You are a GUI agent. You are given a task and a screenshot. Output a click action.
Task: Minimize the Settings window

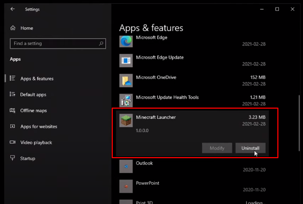coord(262,9)
